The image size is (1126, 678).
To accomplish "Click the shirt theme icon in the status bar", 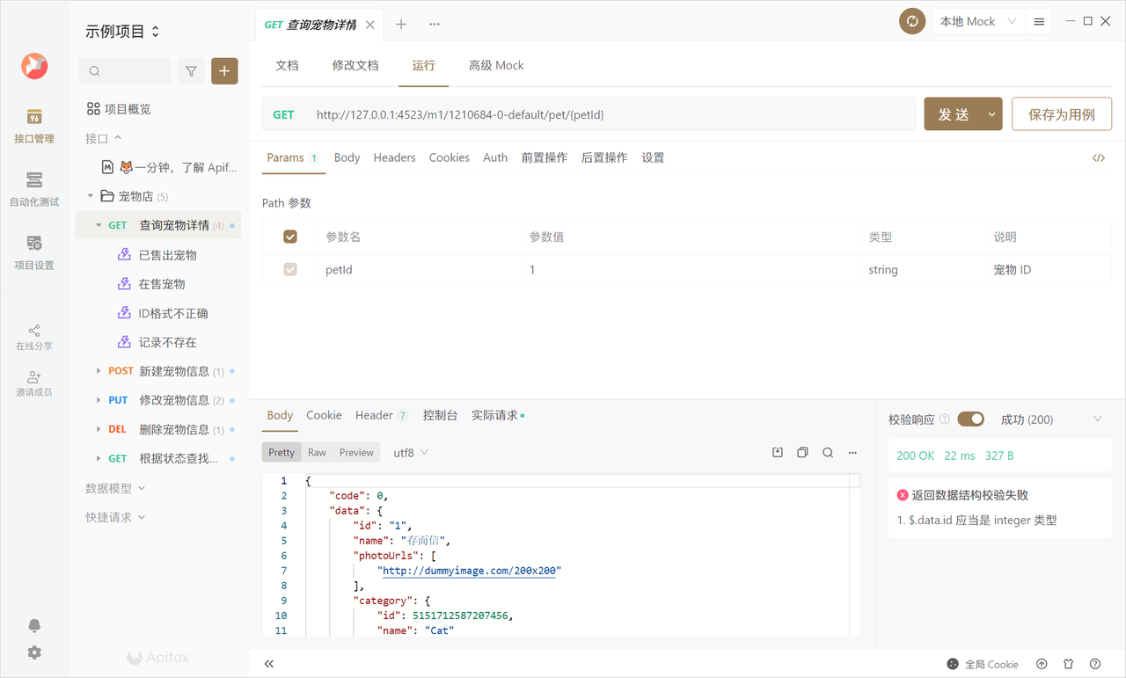I will 1068,664.
